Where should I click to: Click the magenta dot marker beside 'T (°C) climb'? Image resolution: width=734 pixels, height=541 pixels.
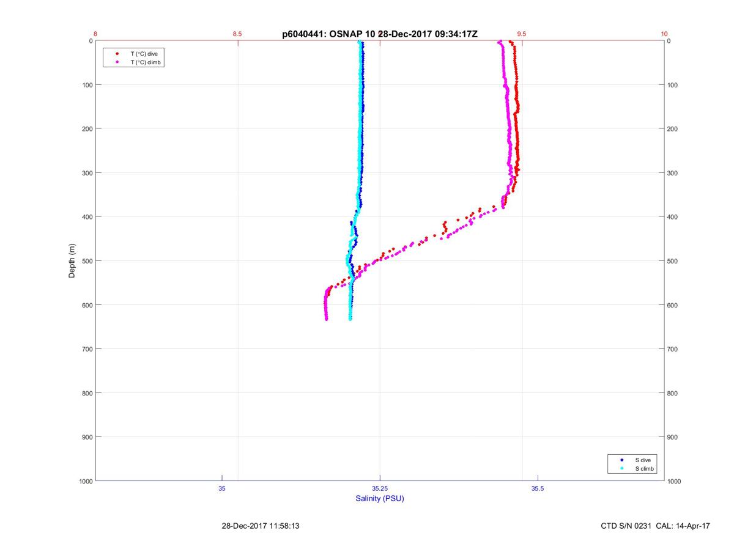coord(117,62)
